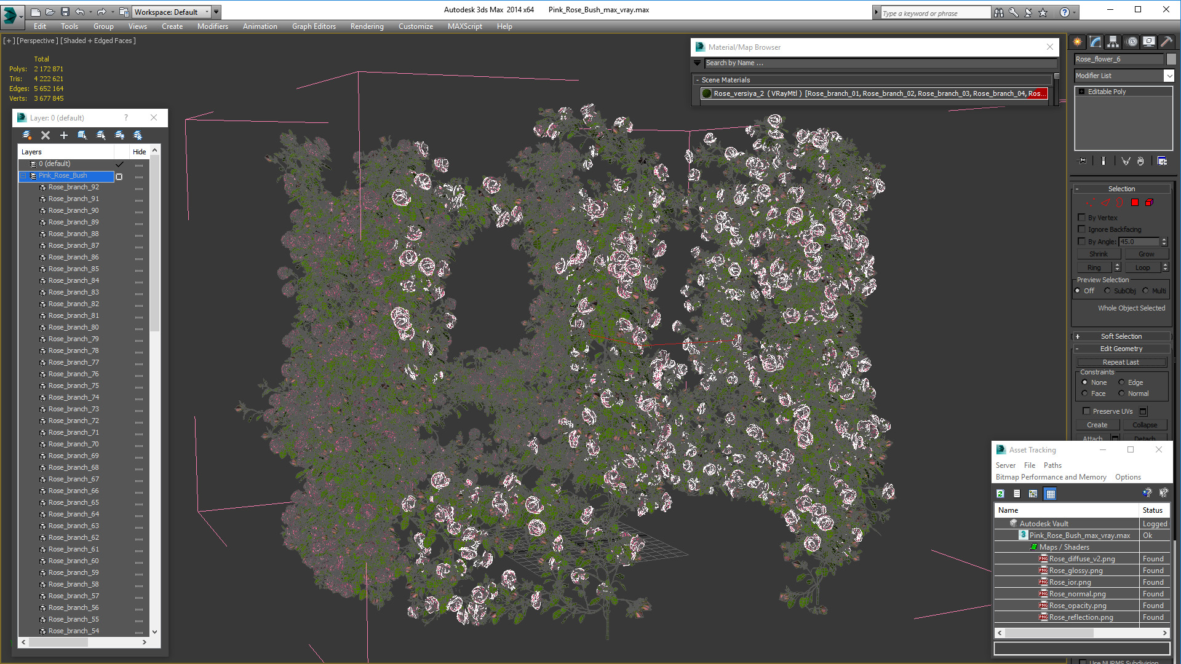Open the Rendering menu
Viewport: 1181px width, 664px height.
tap(367, 26)
